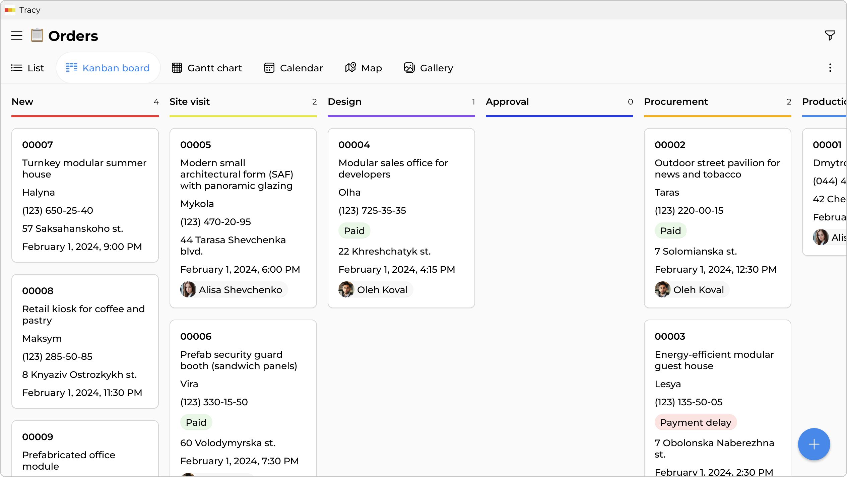Click Oleh Koval assignee on order 00002
Viewport: 847px width, 477px height.
point(692,290)
